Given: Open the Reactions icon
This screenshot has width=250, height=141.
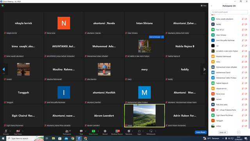Looking at the screenshot, I should pyautogui.click(x=129, y=131).
